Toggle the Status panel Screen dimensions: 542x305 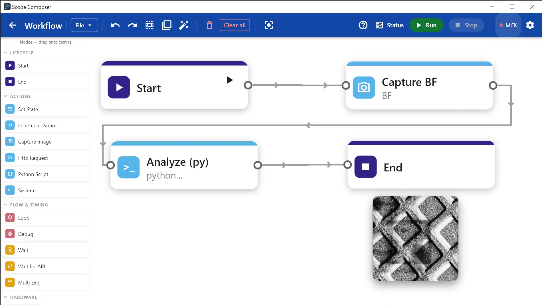point(390,25)
